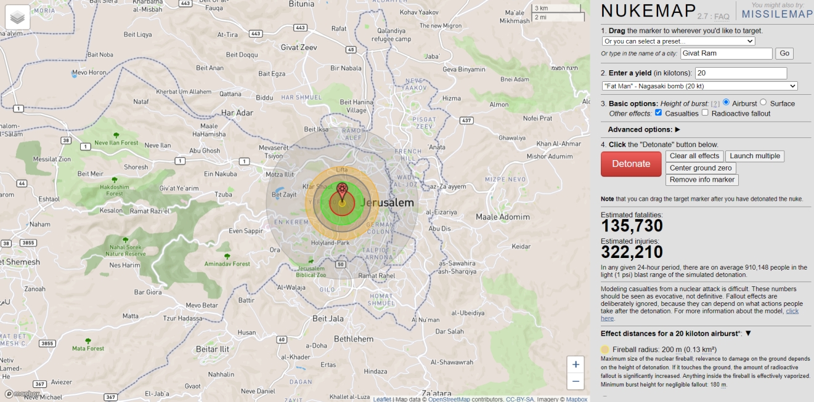The height and width of the screenshot is (402, 814).
Task: Focus the city name field containing Givat Ram
Action: tap(726, 54)
